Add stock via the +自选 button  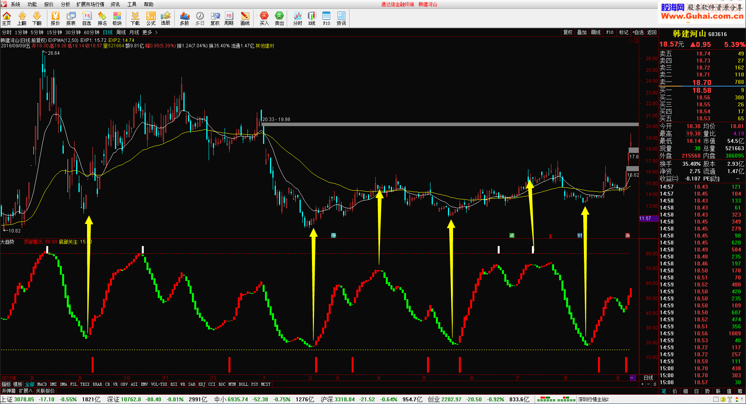point(638,32)
